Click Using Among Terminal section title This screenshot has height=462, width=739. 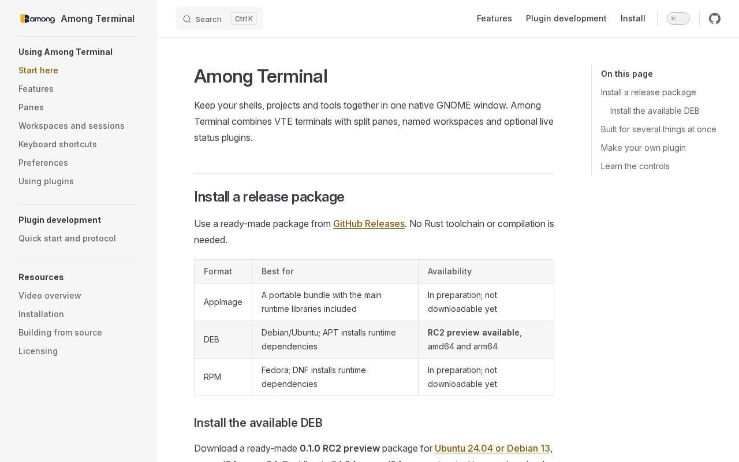coord(65,52)
